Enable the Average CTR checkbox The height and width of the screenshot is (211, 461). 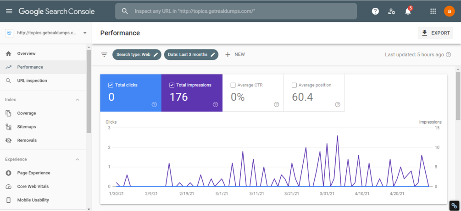click(233, 85)
